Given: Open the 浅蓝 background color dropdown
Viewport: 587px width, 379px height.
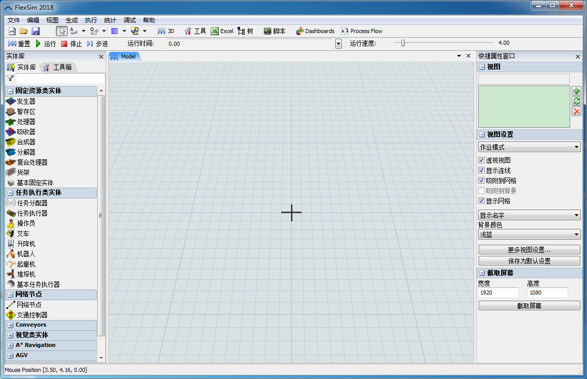Looking at the screenshot, I should pyautogui.click(x=529, y=235).
